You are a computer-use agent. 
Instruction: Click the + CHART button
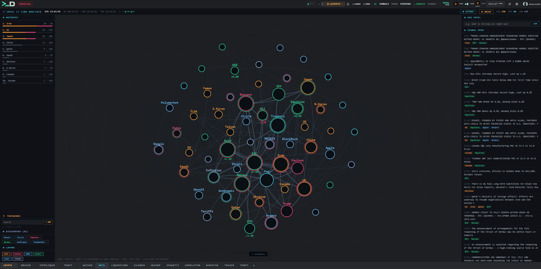coord(356,4)
